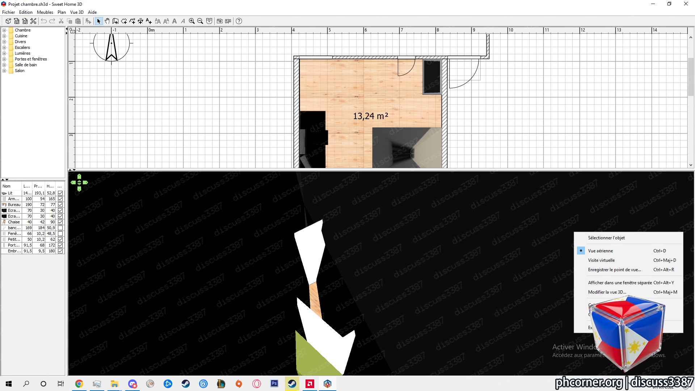Expand the Chambre furniture category

coord(4,30)
